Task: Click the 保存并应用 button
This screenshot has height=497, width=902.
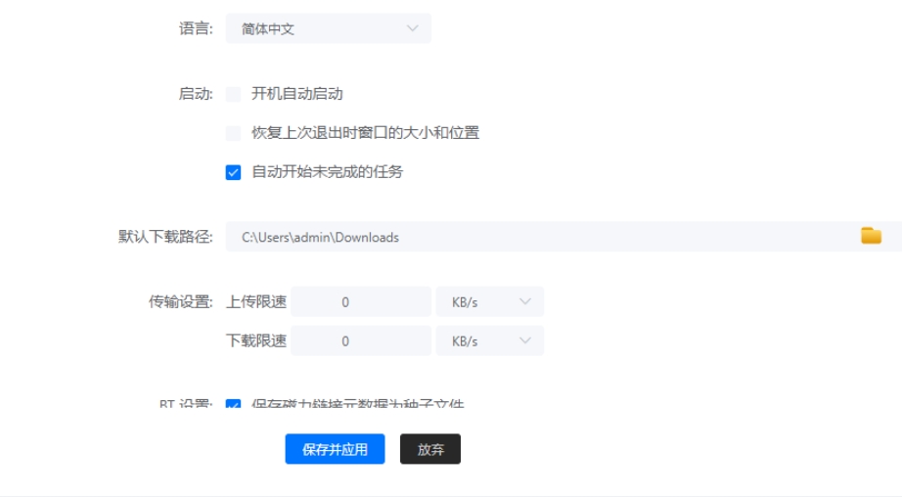Action: coord(335,449)
